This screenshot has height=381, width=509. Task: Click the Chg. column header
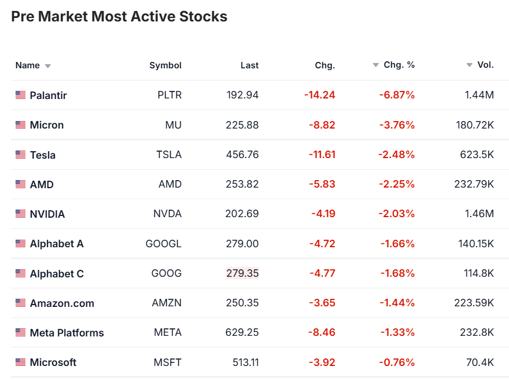[x=324, y=65]
